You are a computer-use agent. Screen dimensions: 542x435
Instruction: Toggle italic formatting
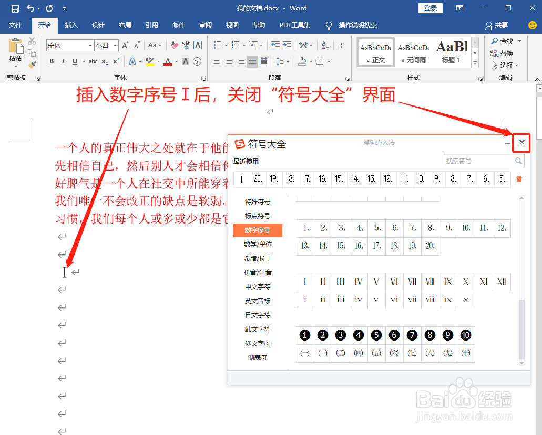click(x=62, y=61)
